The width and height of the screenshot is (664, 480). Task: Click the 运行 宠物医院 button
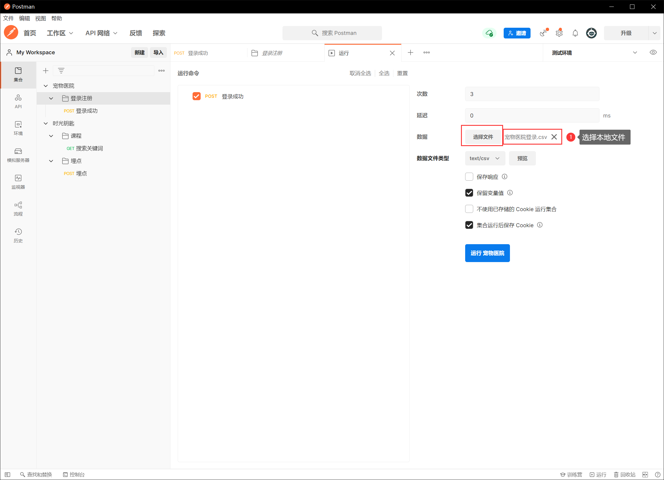click(x=487, y=253)
